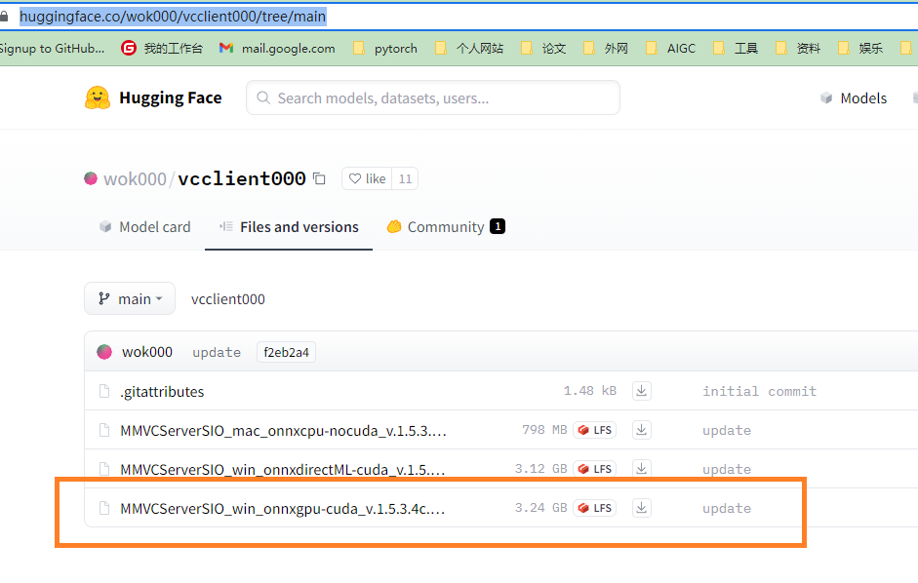Download the .gitattributes file
This screenshot has height=583, width=918.
click(x=642, y=390)
